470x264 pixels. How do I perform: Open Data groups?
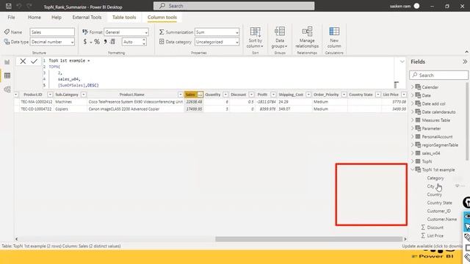coord(279,37)
